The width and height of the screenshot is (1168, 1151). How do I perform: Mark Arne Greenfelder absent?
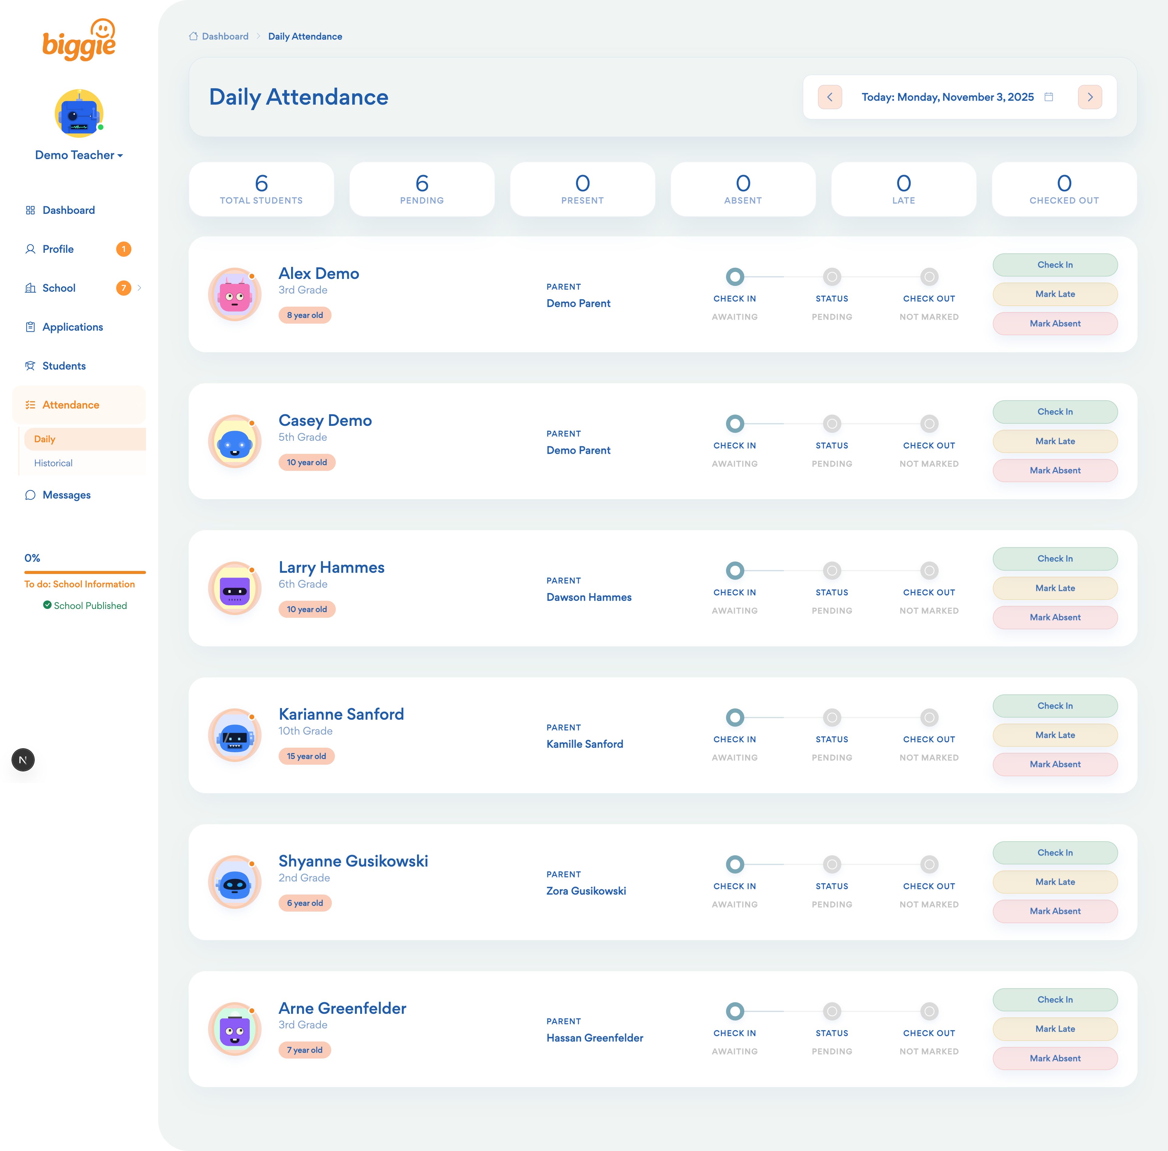pos(1054,1059)
